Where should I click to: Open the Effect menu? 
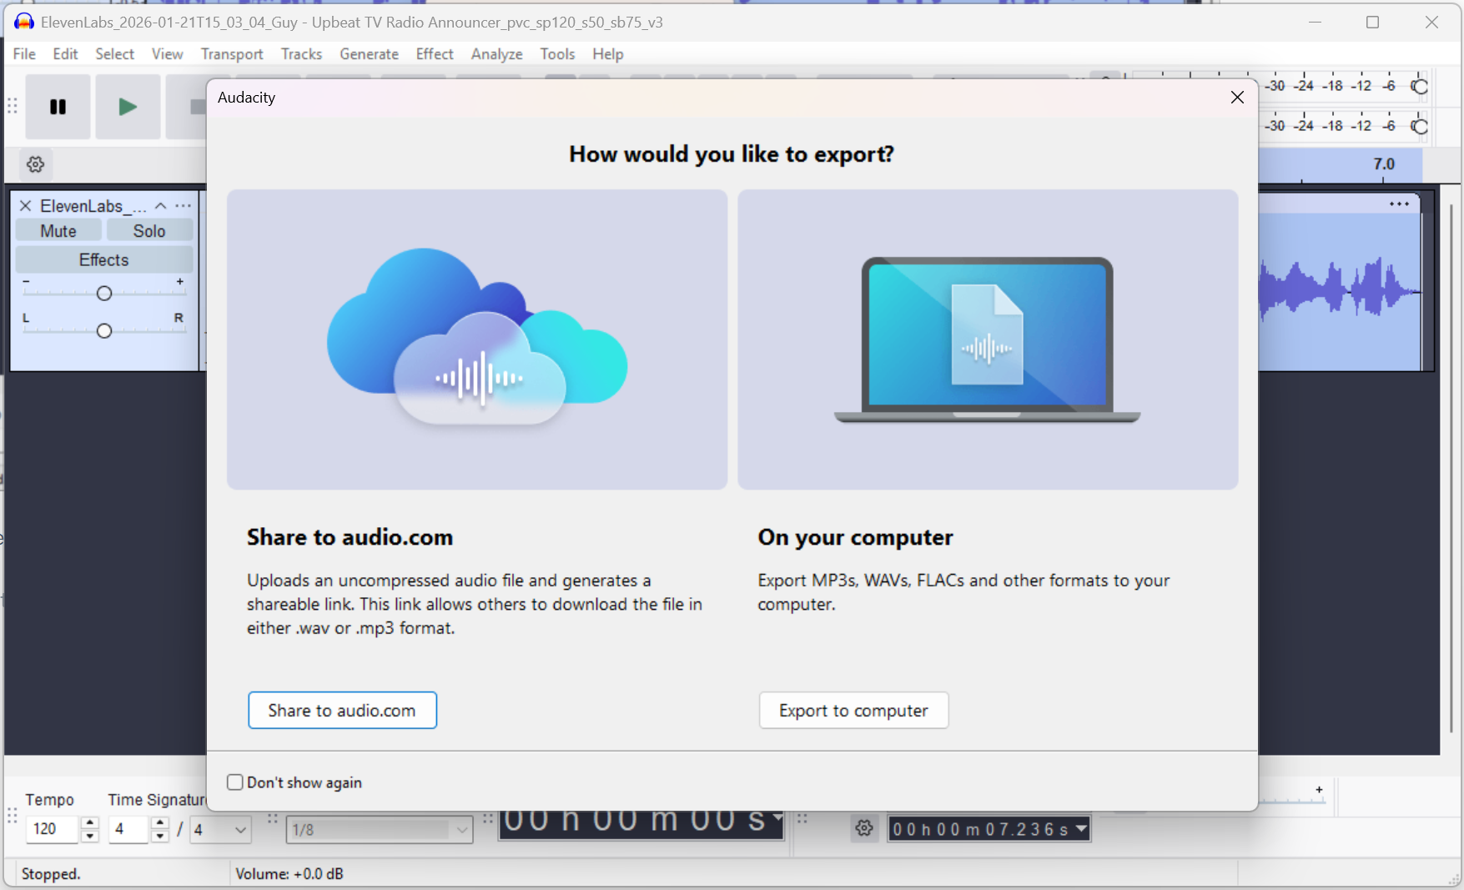click(434, 54)
